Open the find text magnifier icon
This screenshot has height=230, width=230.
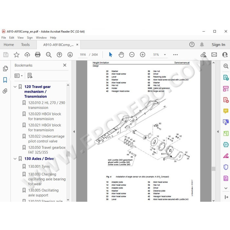[x=49, y=55]
